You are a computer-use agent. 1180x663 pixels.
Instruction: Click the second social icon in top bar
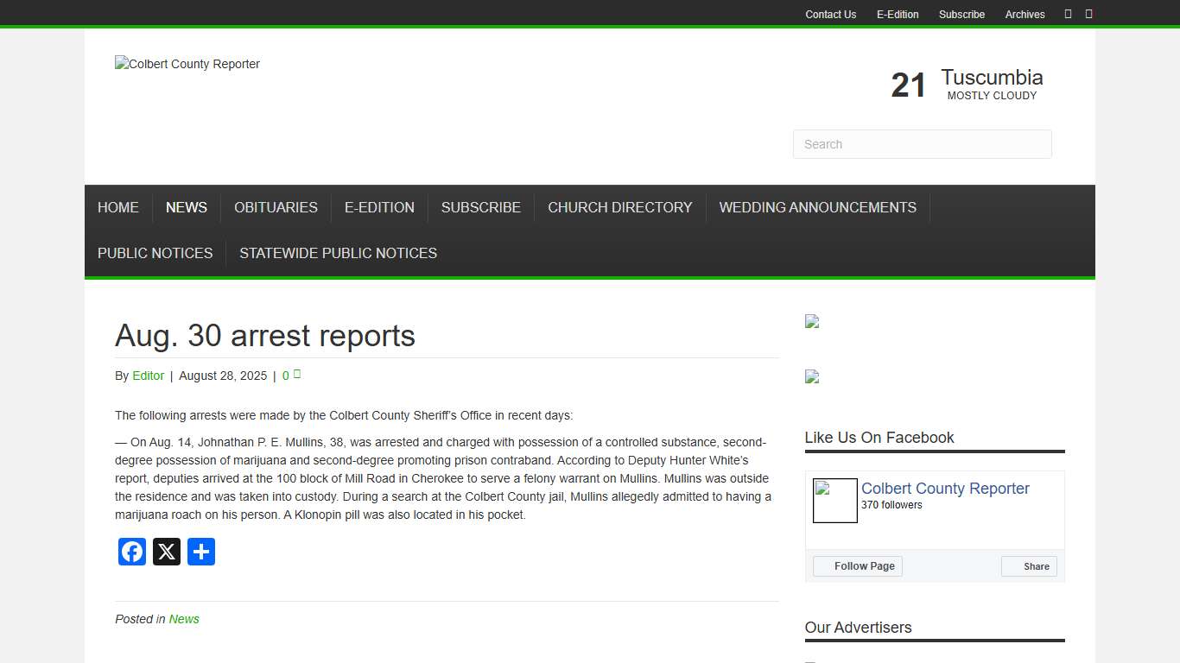[1088, 14]
